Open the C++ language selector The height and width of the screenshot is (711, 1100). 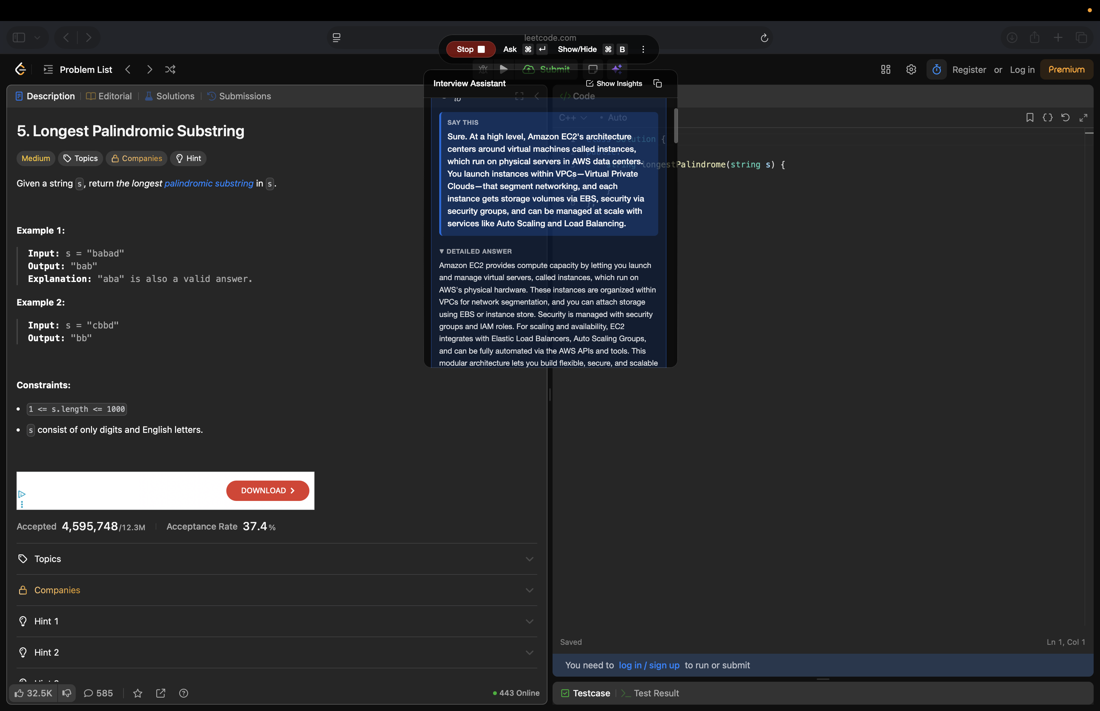(572, 118)
